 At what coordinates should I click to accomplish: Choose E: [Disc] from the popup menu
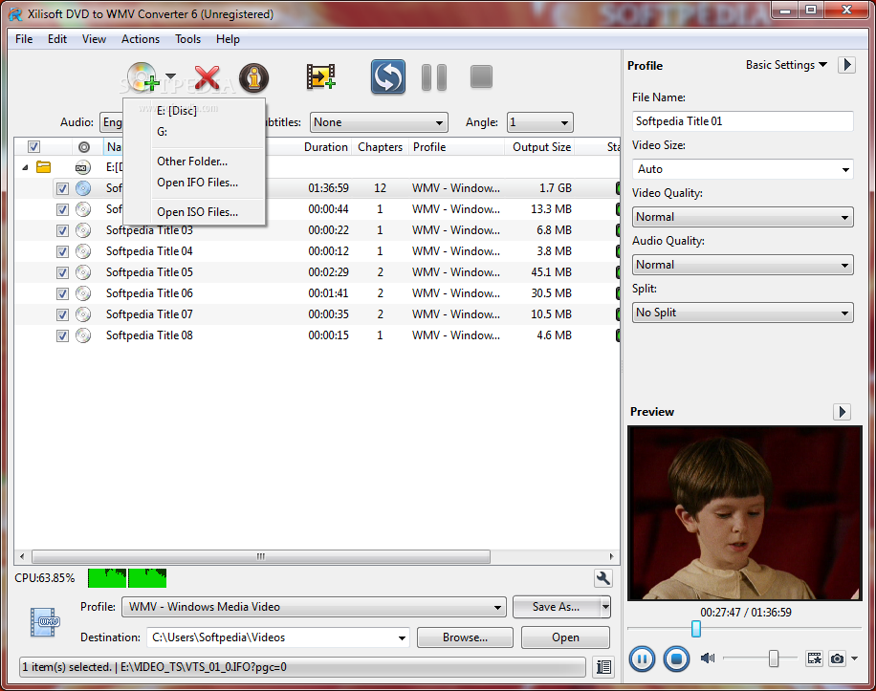pos(194,111)
